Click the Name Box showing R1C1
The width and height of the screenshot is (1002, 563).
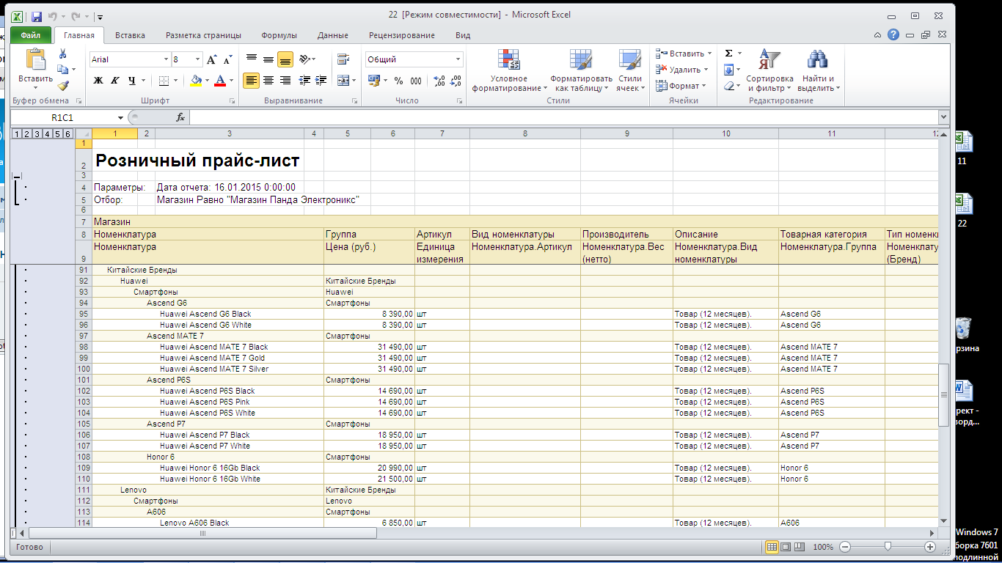(x=62, y=117)
